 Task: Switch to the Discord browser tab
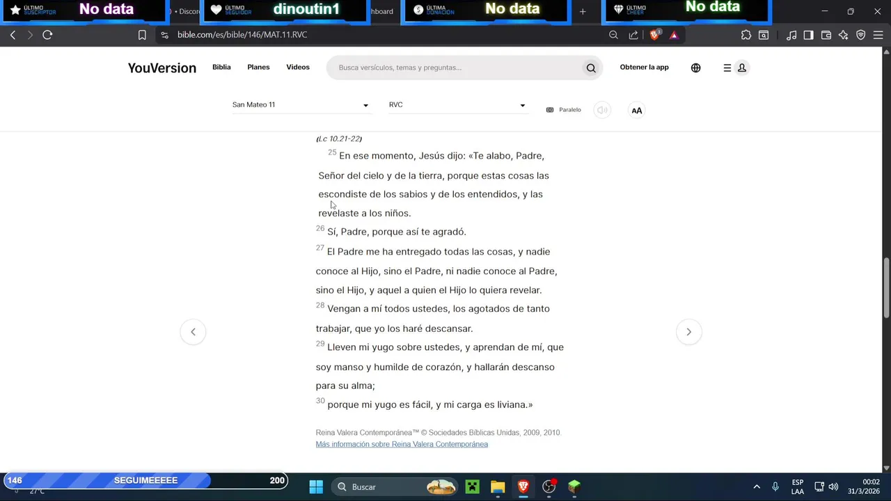pyautogui.click(x=185, y=11)
